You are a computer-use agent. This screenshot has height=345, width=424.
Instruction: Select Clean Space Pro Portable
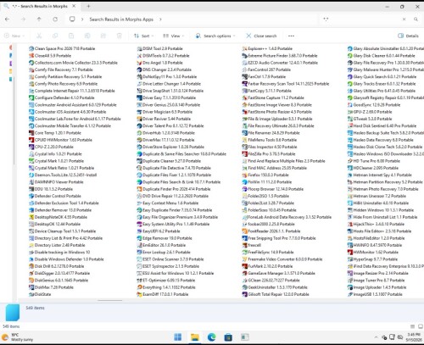pos(62,48)
